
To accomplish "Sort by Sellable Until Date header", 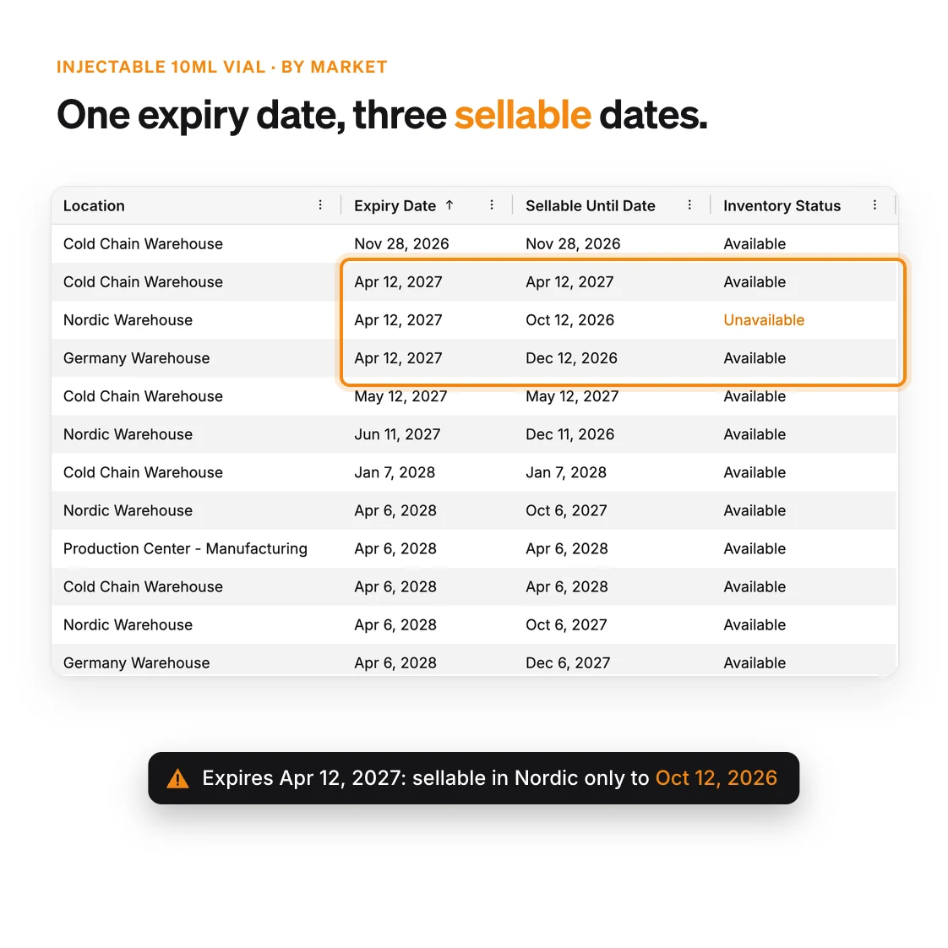I will 590,206.
